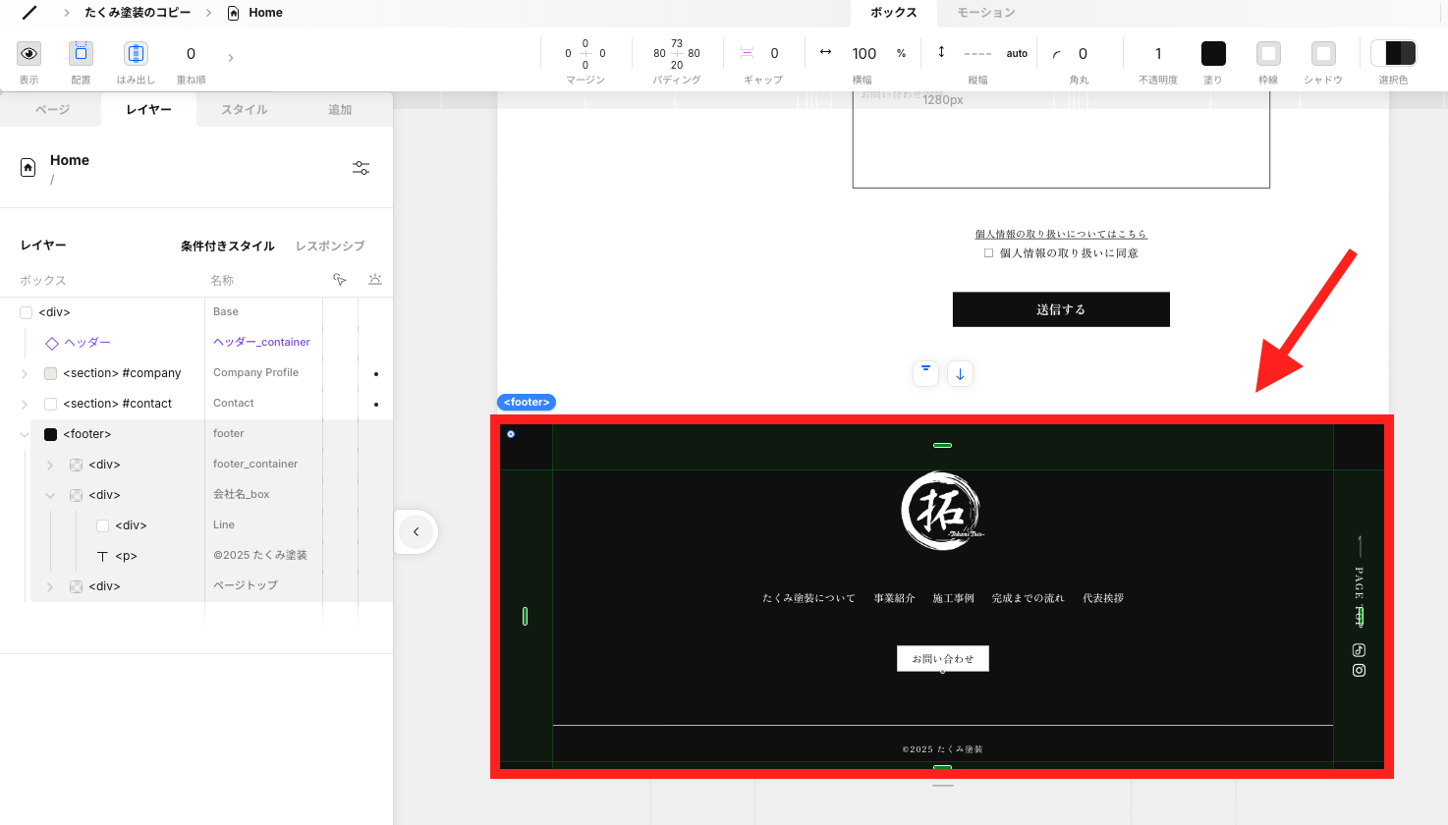Click the TikTok icon in the footer
This screenshot has height=825, width=1448.
[1359, 650]
